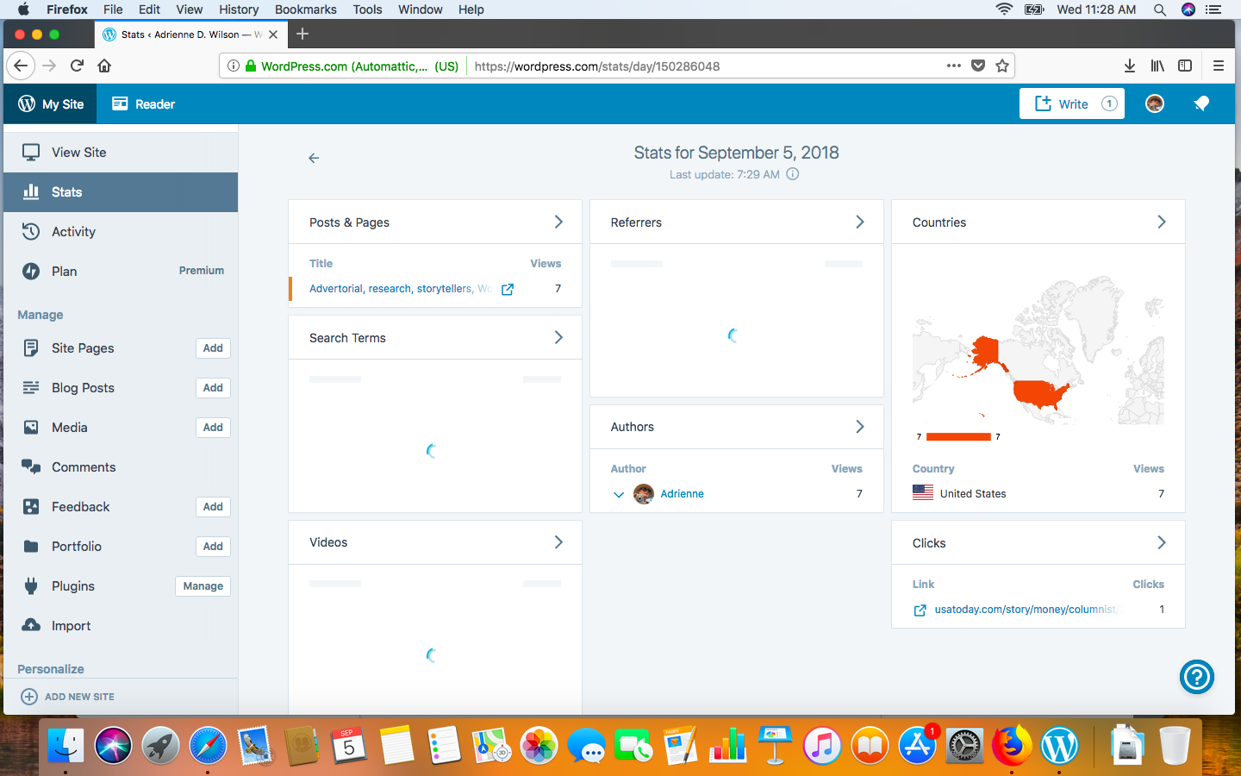The image size is (1241, 776).
Task: Launch WordPress from the Dock
Action: (x=1058, y=745)
